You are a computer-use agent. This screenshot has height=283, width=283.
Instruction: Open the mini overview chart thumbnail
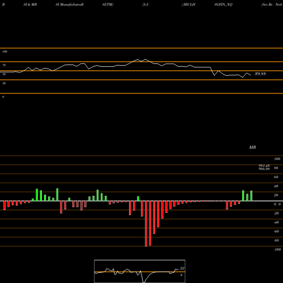[140, 271]
